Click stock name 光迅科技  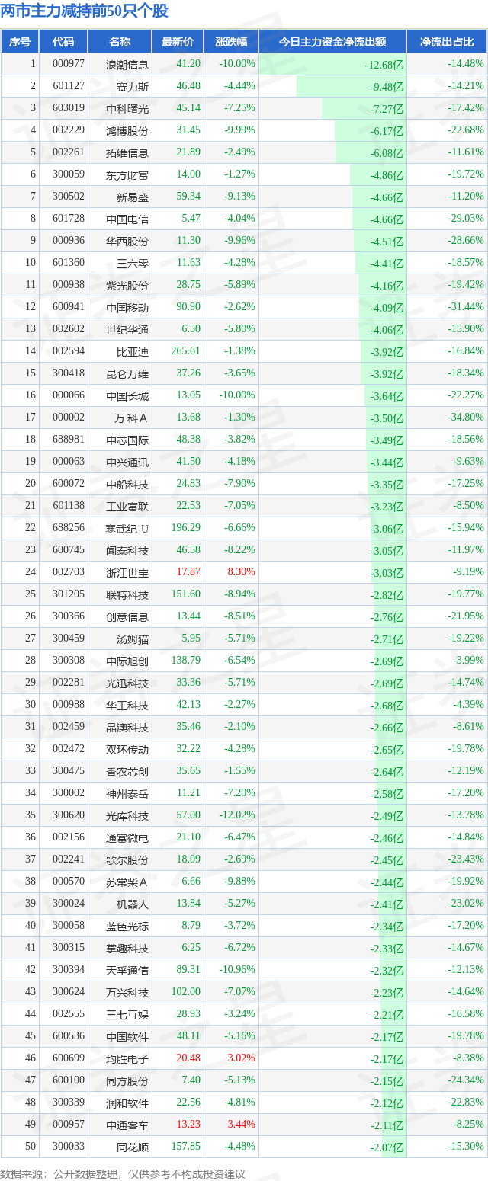pos(127,683)
